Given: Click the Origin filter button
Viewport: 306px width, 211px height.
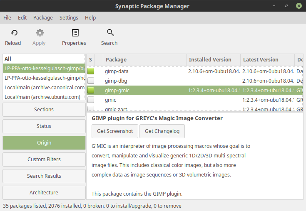Looking at the screenshot, I should (x=44, y=143).
